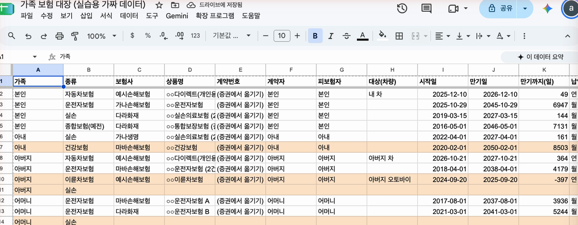Toggle italic formatting
578x225 pixels.
point(330,36)
